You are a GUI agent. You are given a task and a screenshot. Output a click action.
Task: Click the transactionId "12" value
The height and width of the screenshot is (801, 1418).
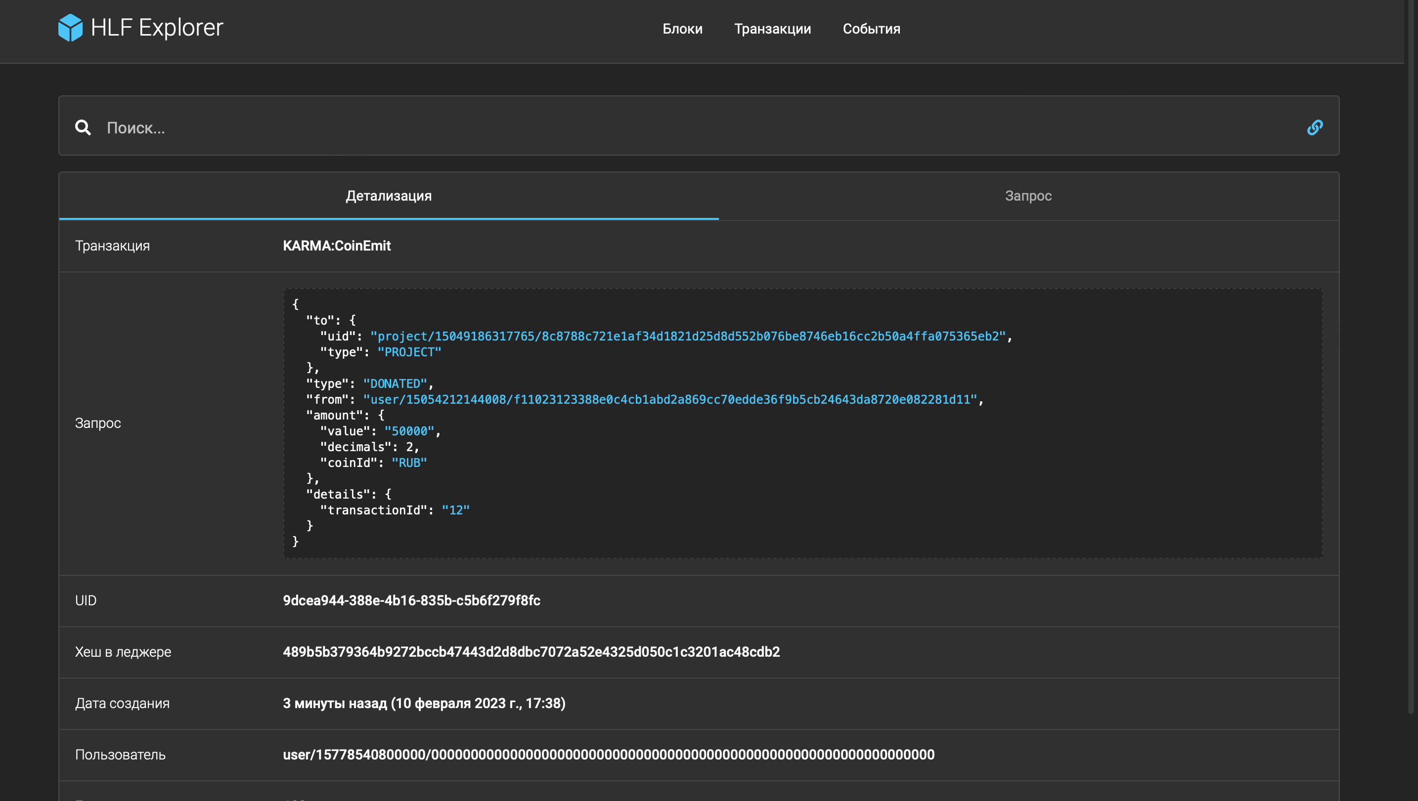455,510
